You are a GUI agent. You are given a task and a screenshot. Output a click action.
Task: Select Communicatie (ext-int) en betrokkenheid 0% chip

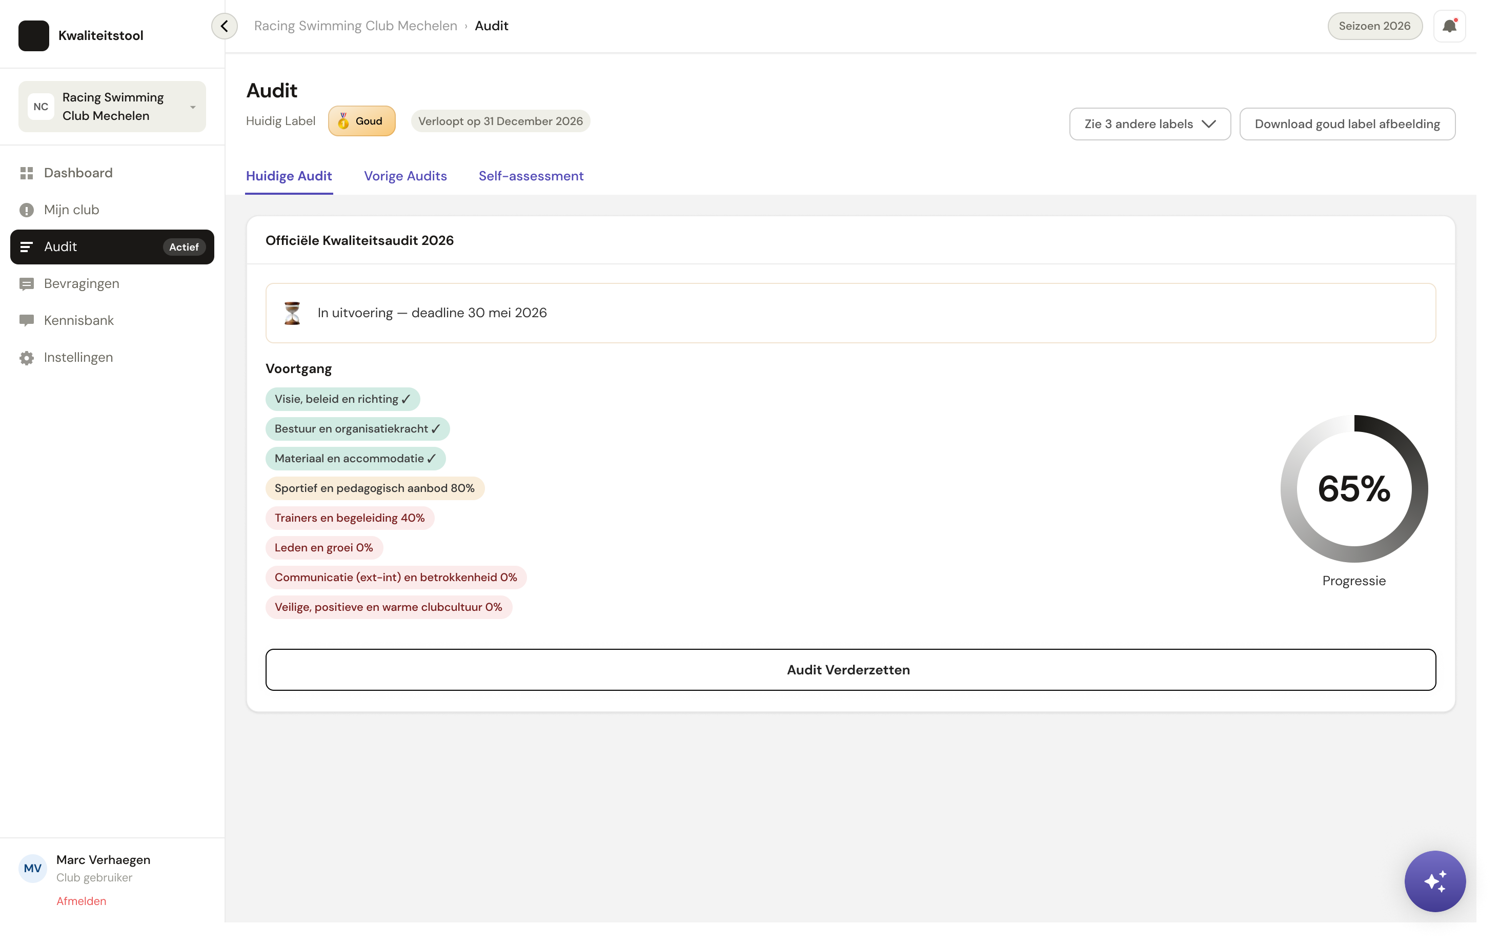396,578
